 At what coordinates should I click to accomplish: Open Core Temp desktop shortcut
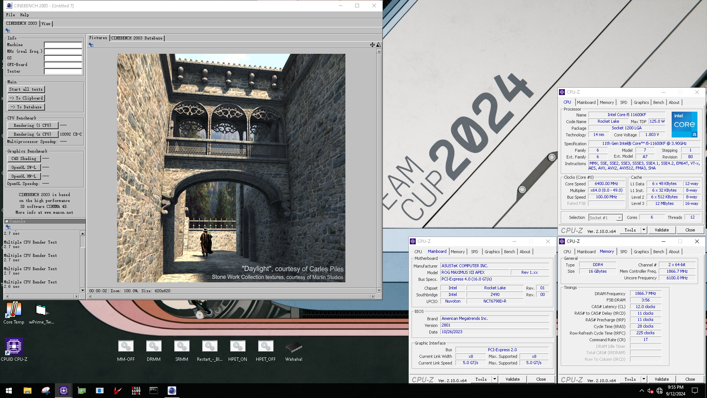tap(14, 313)
